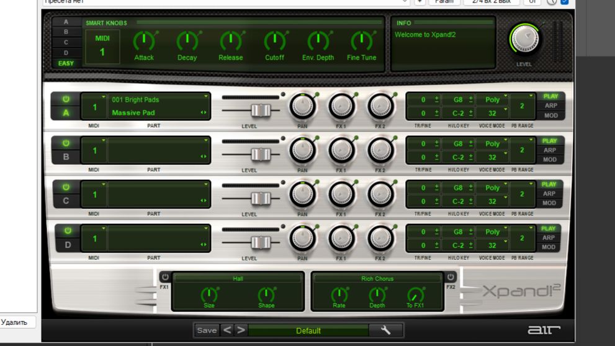Screen dimensions: 615x346
Task: Toggle the FX1 power button
Action: tap(165, 277)
